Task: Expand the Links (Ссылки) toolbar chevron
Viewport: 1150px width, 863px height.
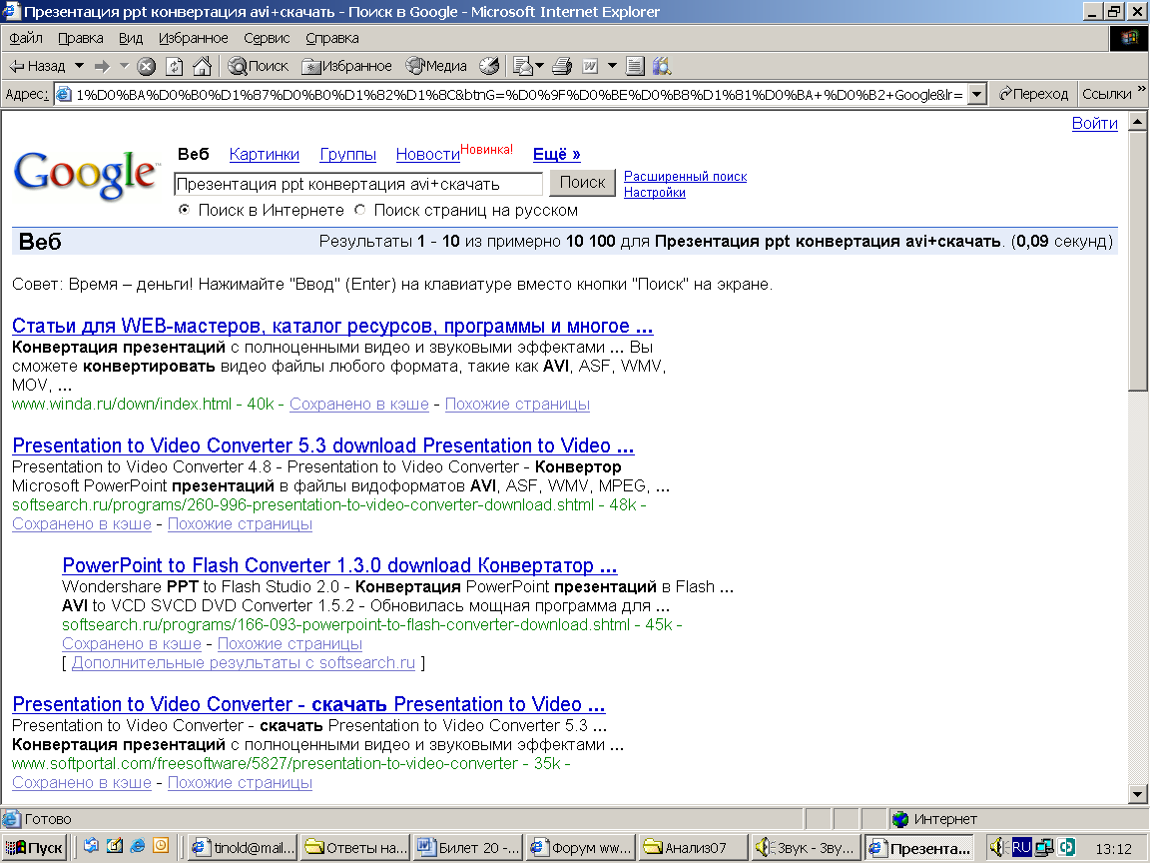Action: pyautogui.click(x=1141, y=90)
